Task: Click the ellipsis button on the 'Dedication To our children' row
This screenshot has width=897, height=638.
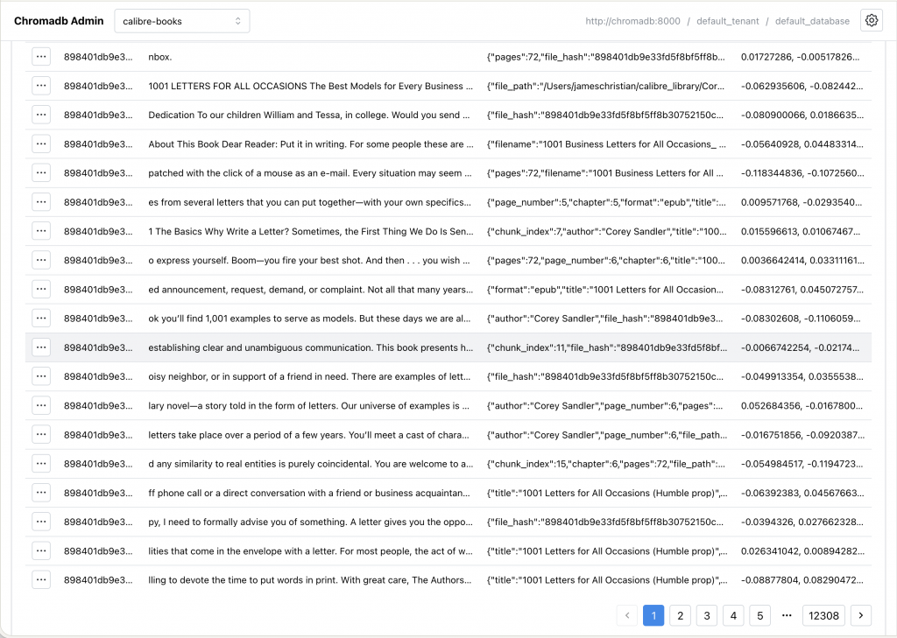Action: click(x=41, y=115)
